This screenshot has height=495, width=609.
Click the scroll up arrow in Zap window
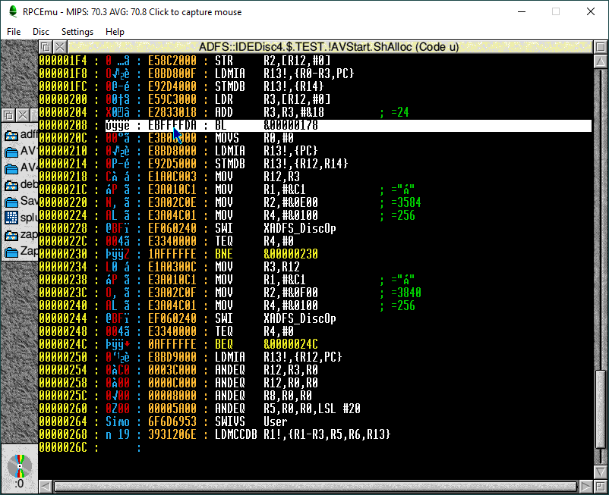coord(598,62)
